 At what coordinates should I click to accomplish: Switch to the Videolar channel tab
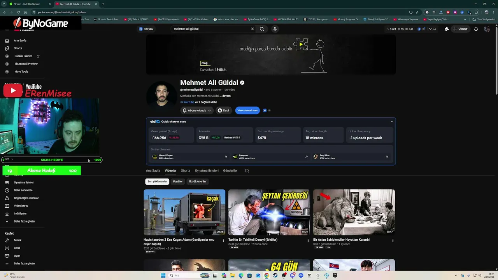[x=170, y=171]
